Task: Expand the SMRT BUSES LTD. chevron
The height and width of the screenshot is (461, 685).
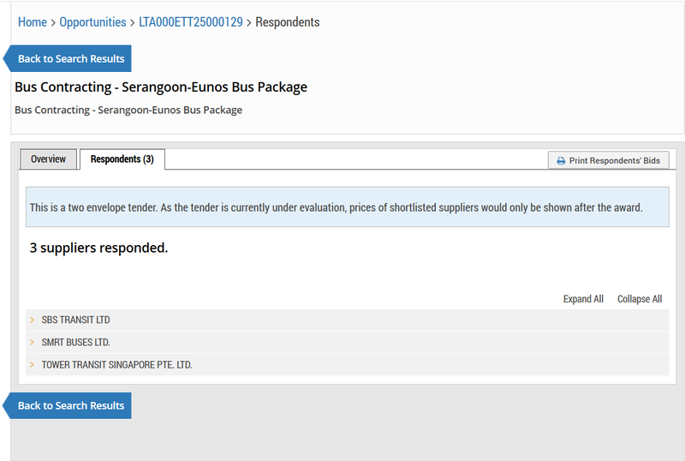Action: coord(32,342)
